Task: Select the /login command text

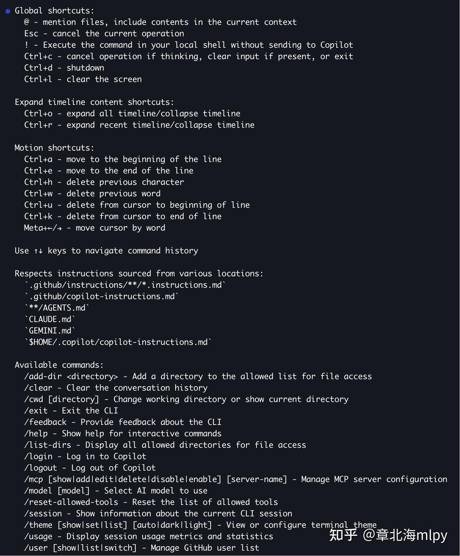Action: [38, 456]
